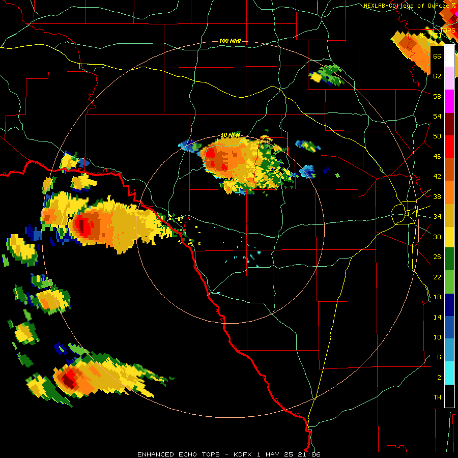
Task: Pick the dark orange legend swatch
Action: 449,169
